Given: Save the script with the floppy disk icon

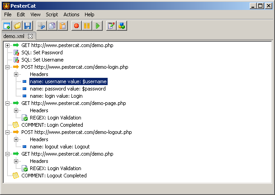Looking at the screenshot, I should pyautogui.click(x=28, y=26).
